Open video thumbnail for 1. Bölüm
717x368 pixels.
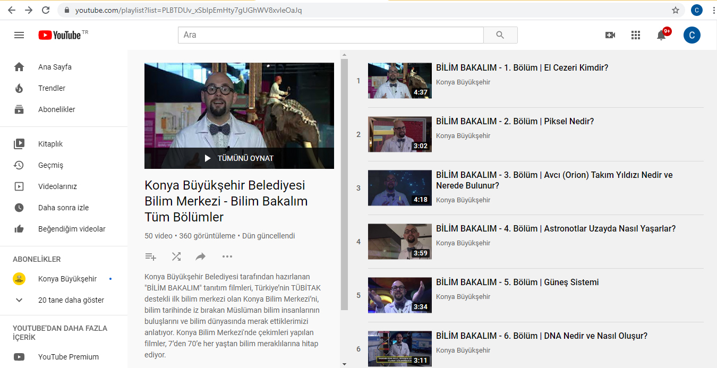click(400, 81)
